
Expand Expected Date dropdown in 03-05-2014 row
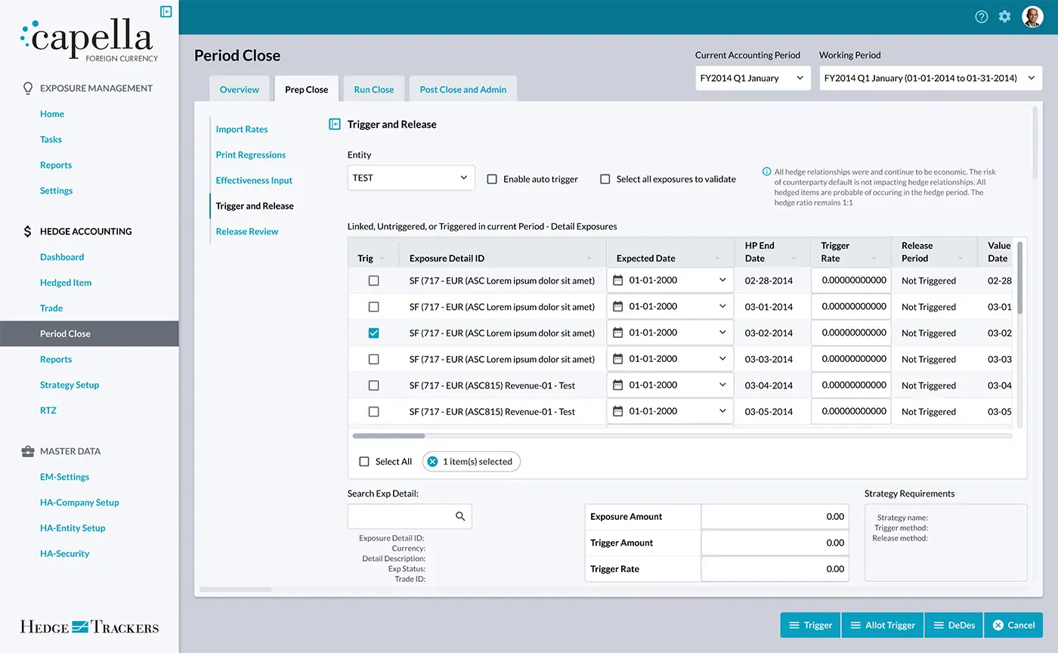[722, 411]
